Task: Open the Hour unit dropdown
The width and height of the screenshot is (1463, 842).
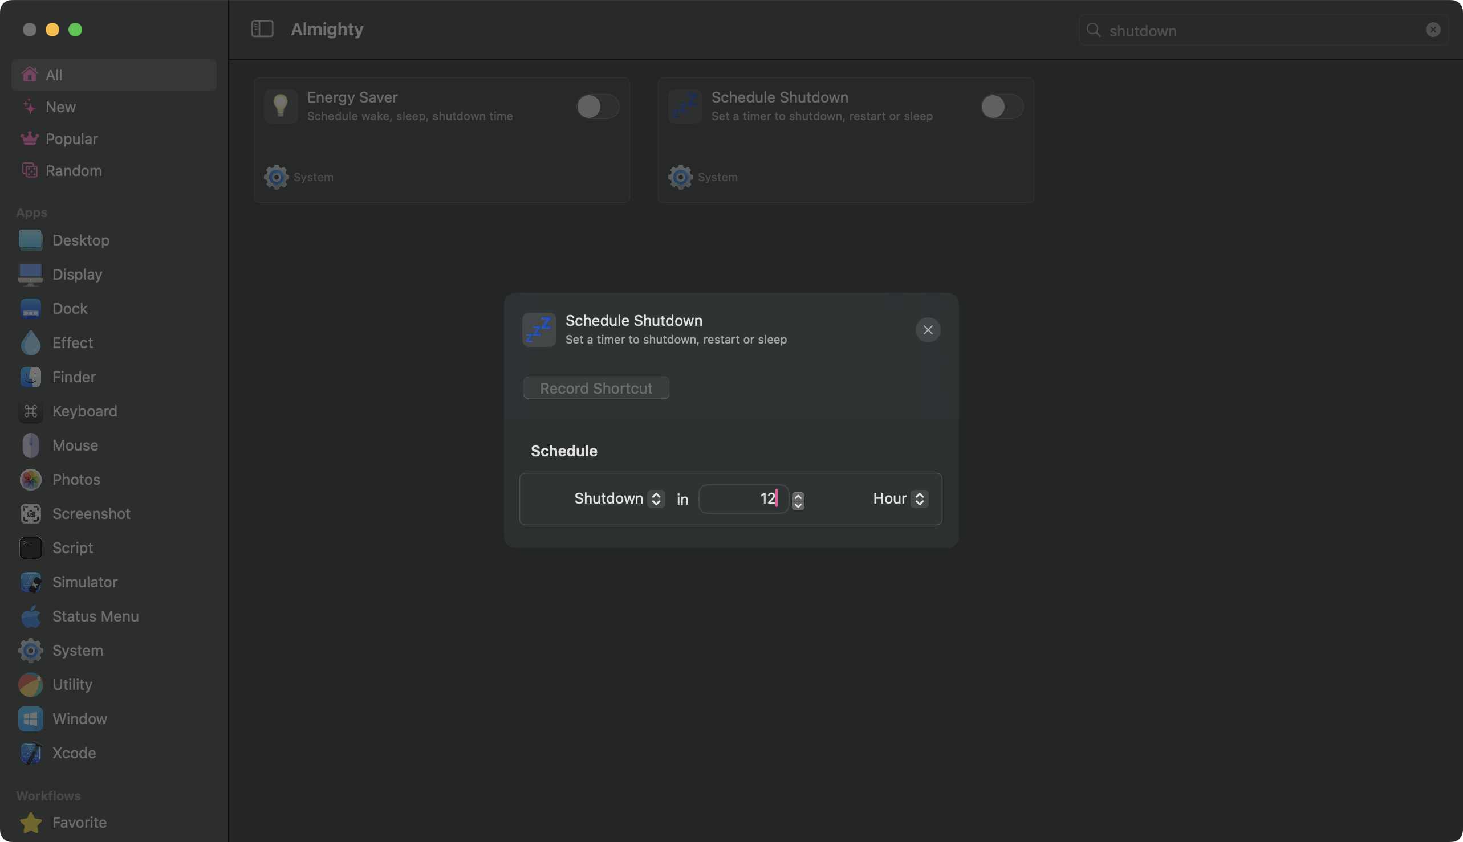Action: pos(900,498)
